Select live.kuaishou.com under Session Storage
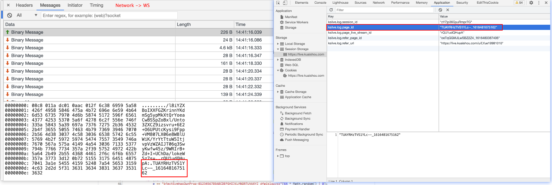This screenshot has width=552, height=185. (x=306, y=54)
